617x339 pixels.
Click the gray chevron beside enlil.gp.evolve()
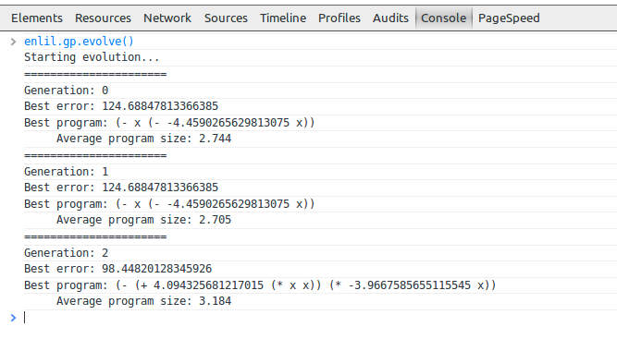point(13,42)
